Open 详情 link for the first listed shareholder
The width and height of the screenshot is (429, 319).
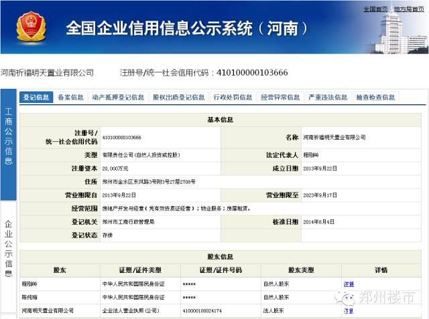pyautogui.click(x=349, y=284)
